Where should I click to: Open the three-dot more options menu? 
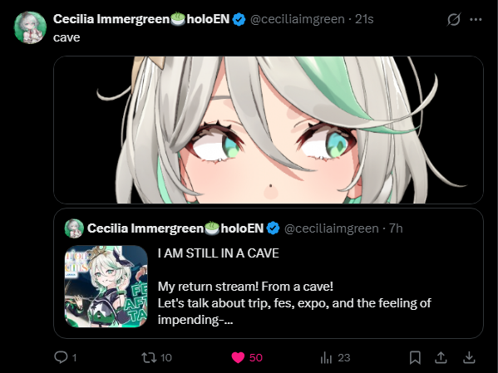476,19
